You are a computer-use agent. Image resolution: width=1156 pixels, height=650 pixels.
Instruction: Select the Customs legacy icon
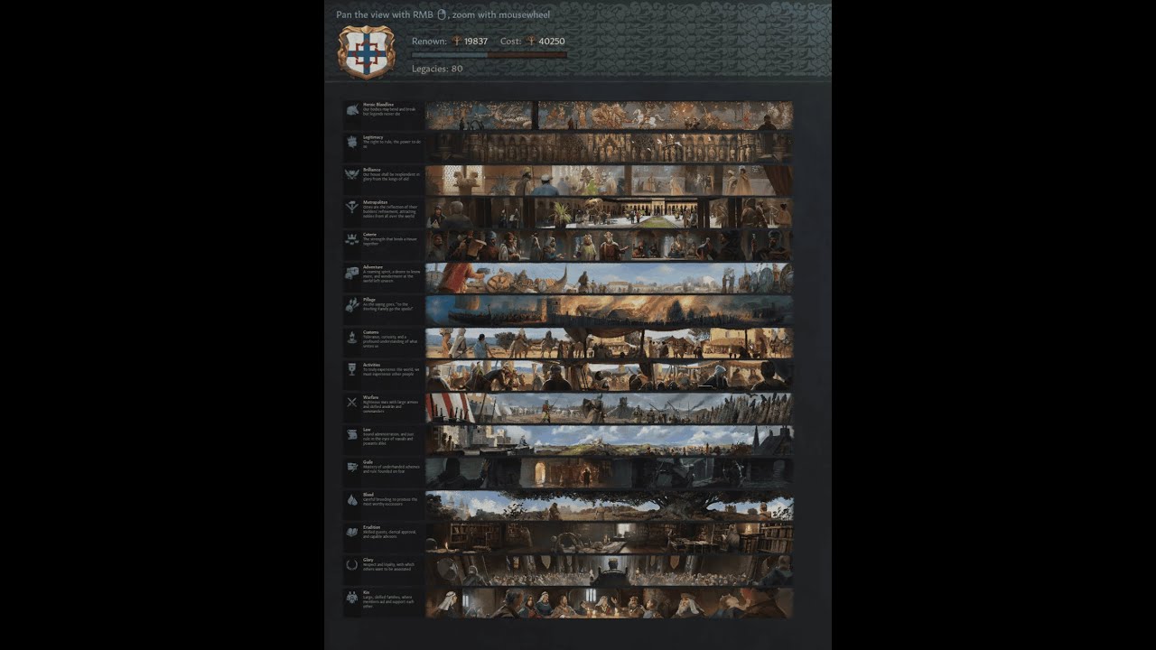(352, 337)
